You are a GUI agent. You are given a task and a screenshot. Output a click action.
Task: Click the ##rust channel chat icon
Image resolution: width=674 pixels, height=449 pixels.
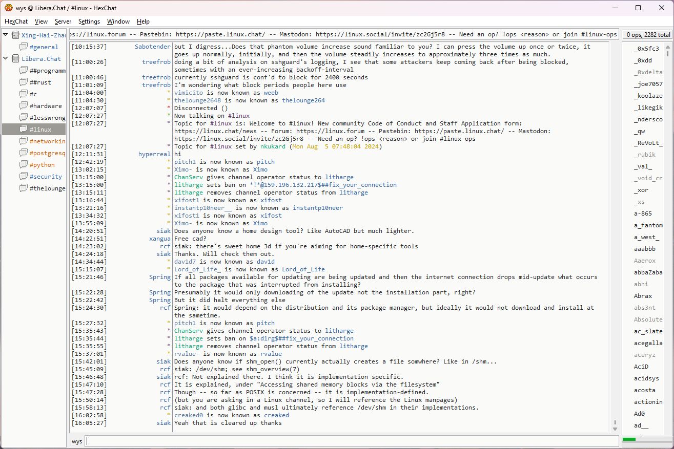click(24, 82)
